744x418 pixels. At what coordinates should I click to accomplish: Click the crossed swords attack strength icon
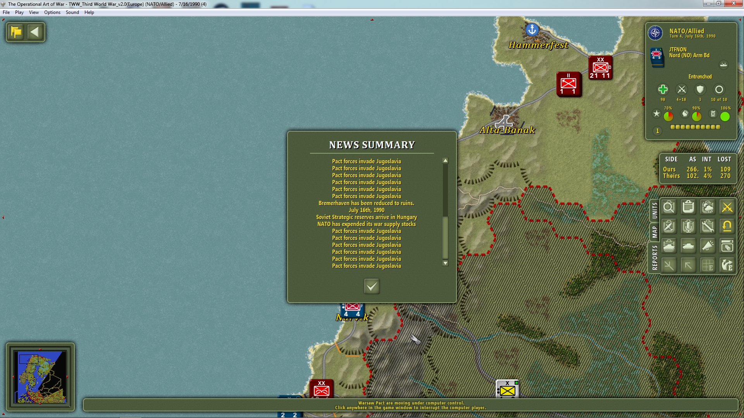point(682,89)
